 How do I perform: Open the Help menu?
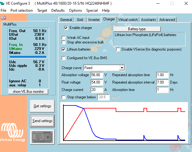coord(106,10)
